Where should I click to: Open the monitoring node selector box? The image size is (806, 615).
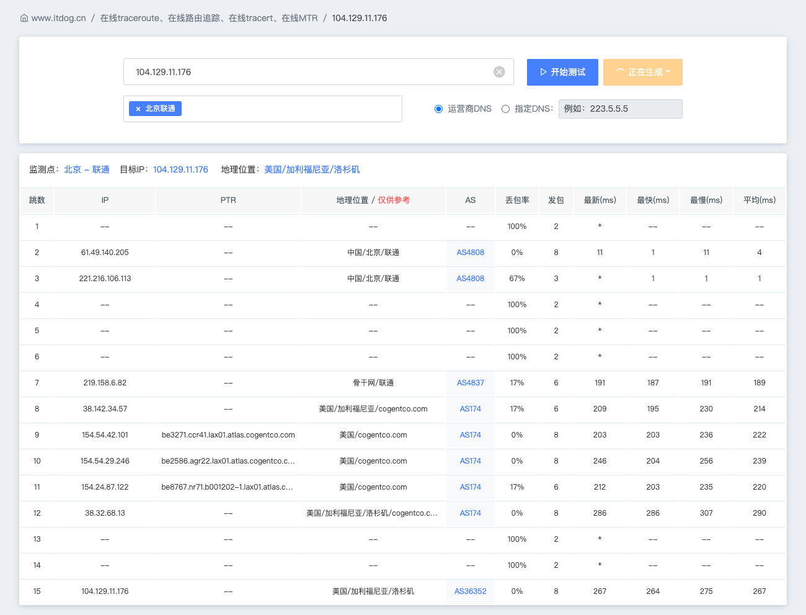click(x=263, y=109)
